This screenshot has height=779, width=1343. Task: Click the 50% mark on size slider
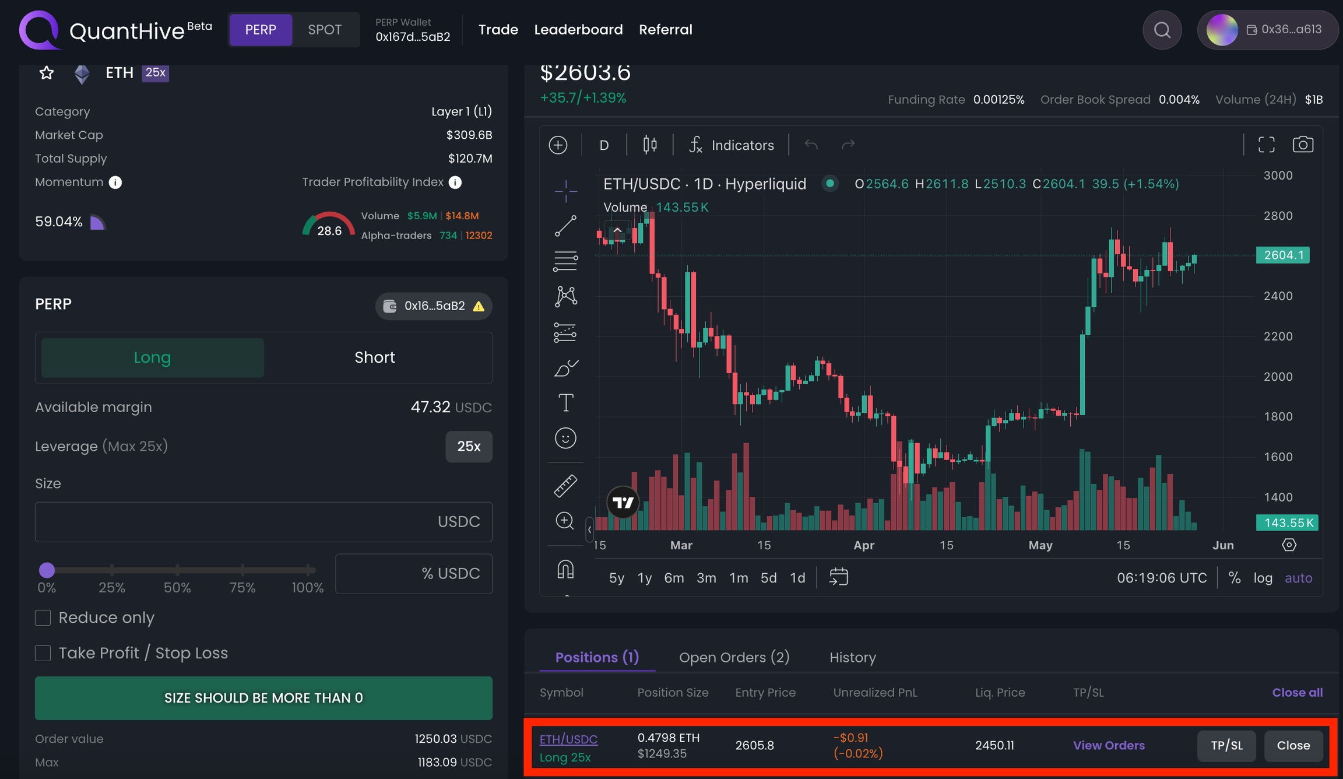point(177,570)
